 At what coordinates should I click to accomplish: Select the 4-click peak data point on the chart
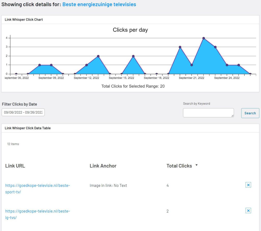tap(204, 38)
